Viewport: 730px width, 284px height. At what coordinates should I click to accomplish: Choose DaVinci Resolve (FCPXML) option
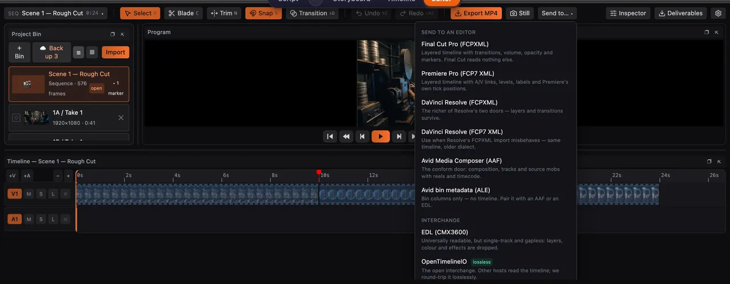495,109
